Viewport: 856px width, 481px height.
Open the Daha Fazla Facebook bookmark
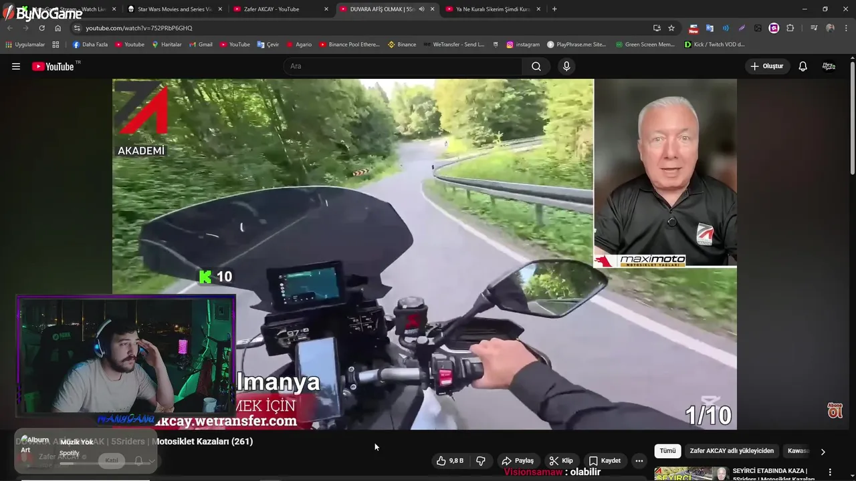[x=90, y=45]
